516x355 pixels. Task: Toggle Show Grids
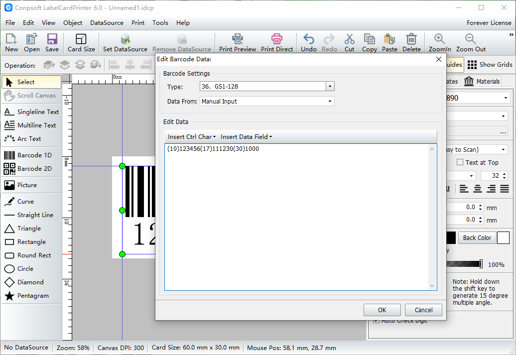[x=490, y=65]
